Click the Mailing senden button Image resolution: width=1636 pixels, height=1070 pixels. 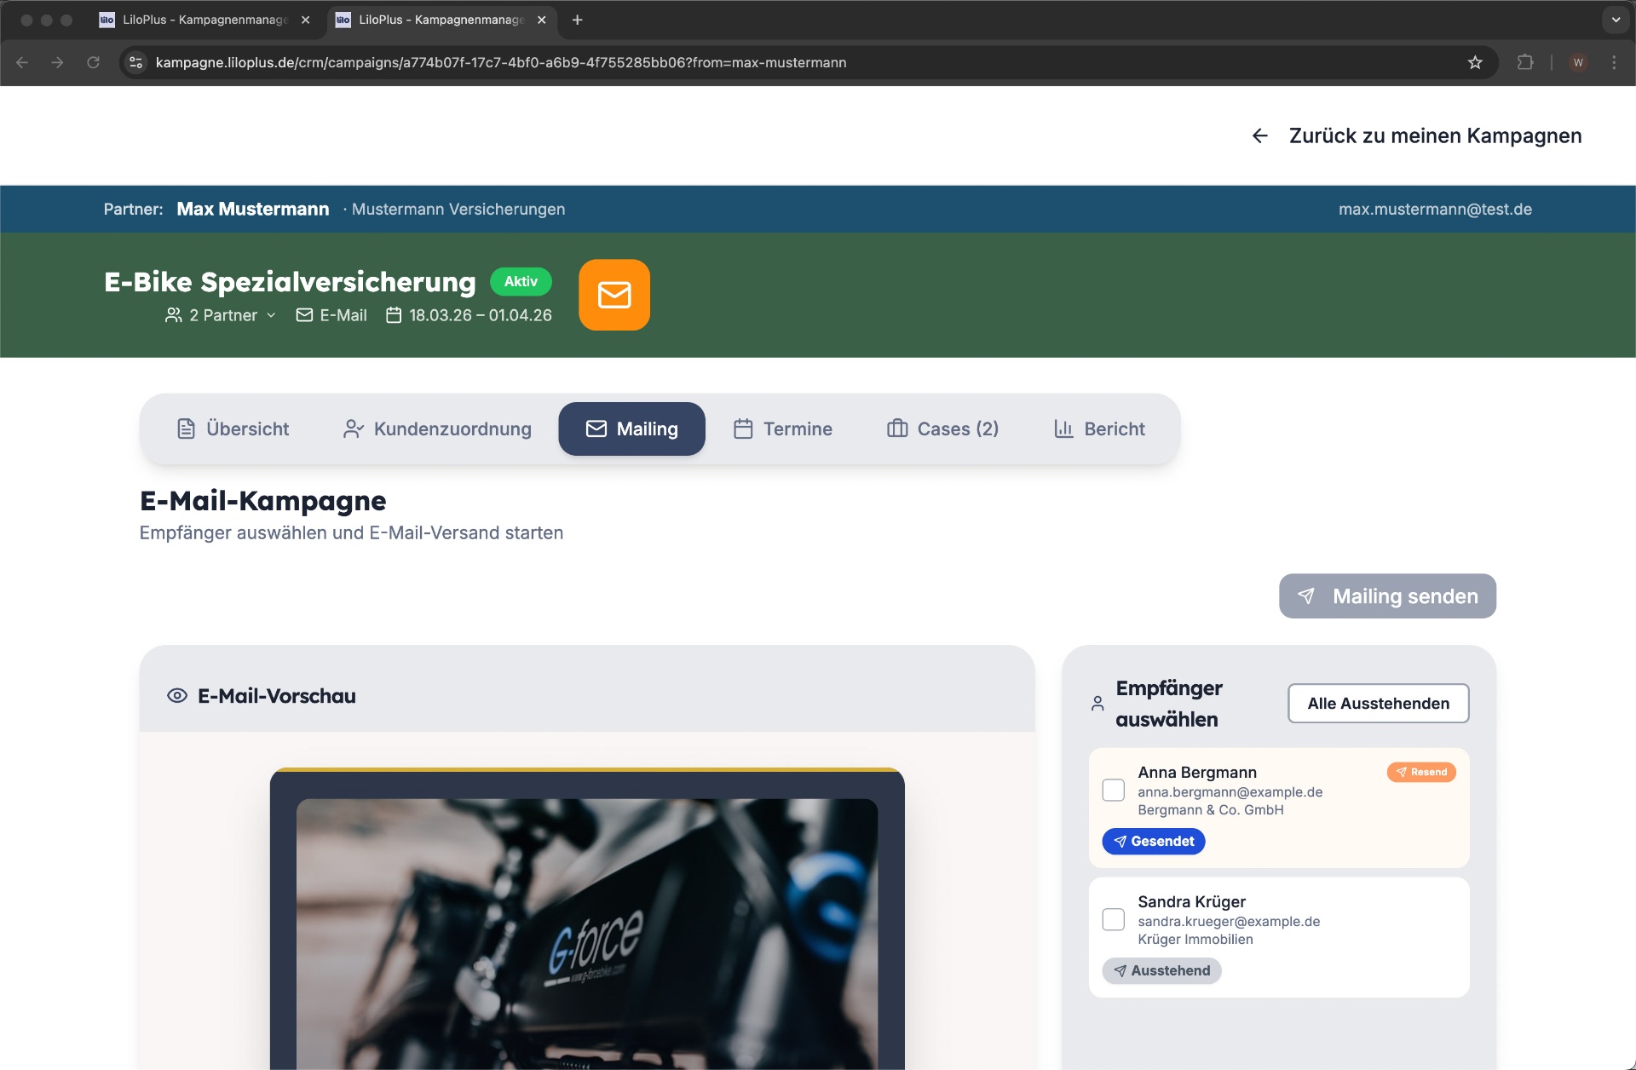pos(1386,595)
